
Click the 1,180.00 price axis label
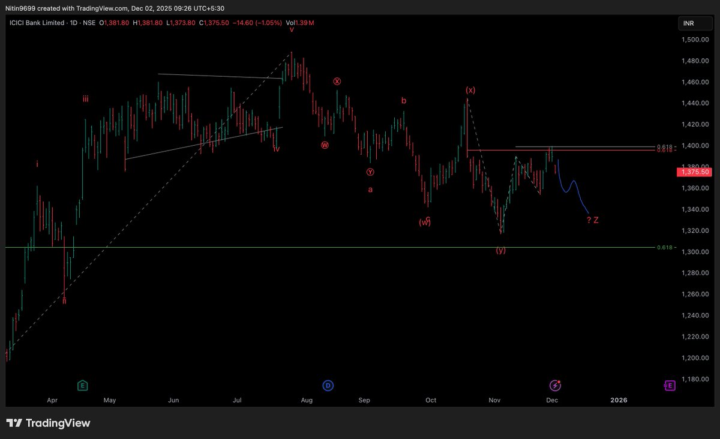[694, 378]
